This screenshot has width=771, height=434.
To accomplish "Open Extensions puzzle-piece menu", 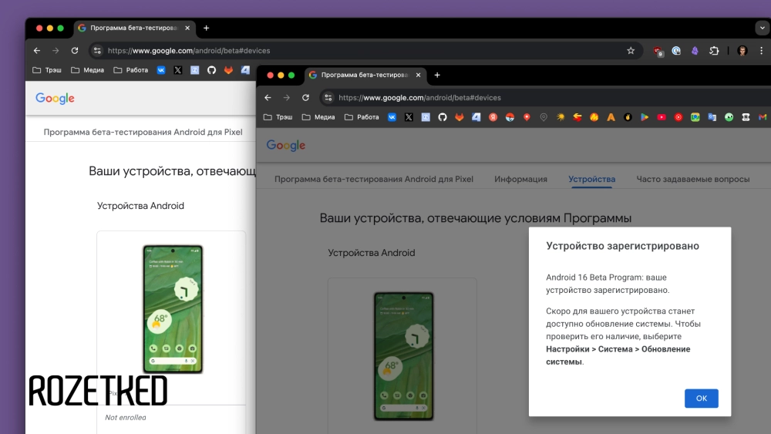I will click(x=714, y=51).
